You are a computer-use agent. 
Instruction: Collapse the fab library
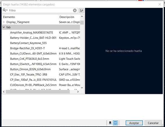(x=4, y=27)
